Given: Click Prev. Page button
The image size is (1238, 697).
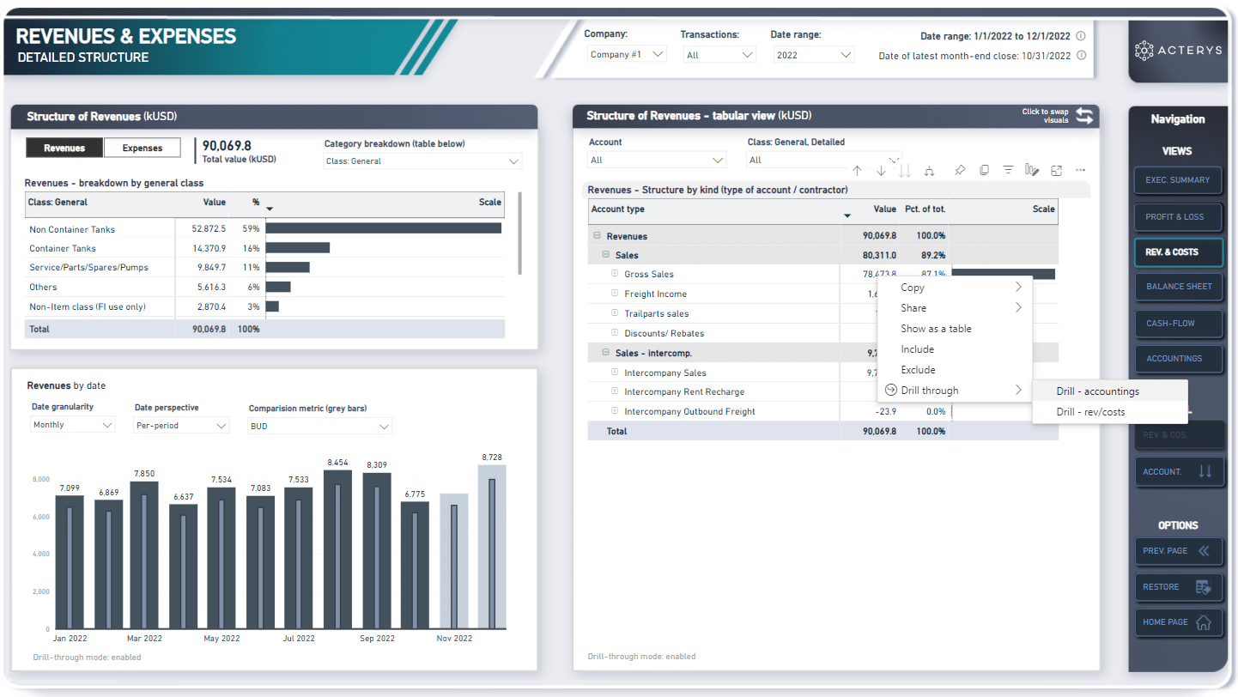Looking at the screenshot, I should (x=1178, y=551).
